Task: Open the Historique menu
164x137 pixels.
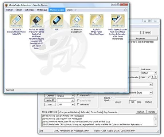Action: (x=42, y=10)
